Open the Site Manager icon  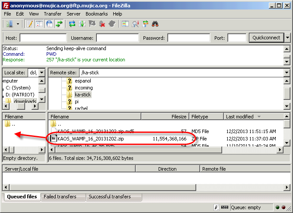pyautogui.click(x=10, y=24)
